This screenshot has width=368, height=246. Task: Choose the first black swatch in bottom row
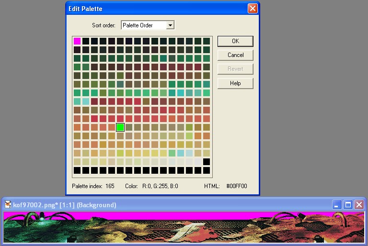tap(77, 170)
